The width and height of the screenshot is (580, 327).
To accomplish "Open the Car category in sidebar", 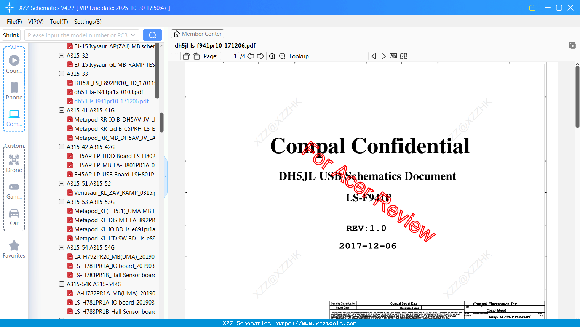I will (x=14, y=217).
